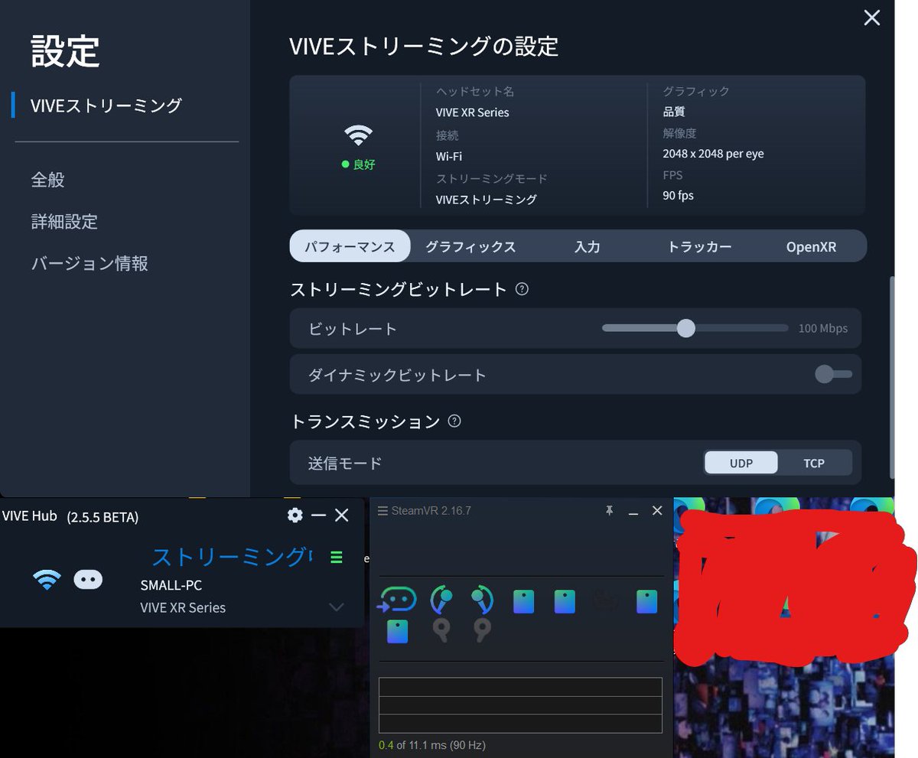
Task: Click the last tracker icon in SteamVR's top row
Action: coord(647,601)
